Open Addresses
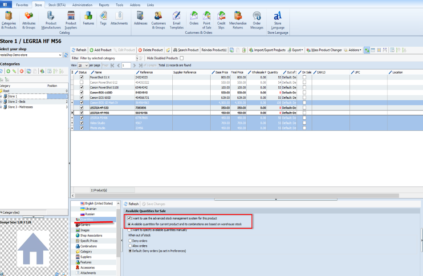Viewport: 423px width, 276px height. click(141, 18)
